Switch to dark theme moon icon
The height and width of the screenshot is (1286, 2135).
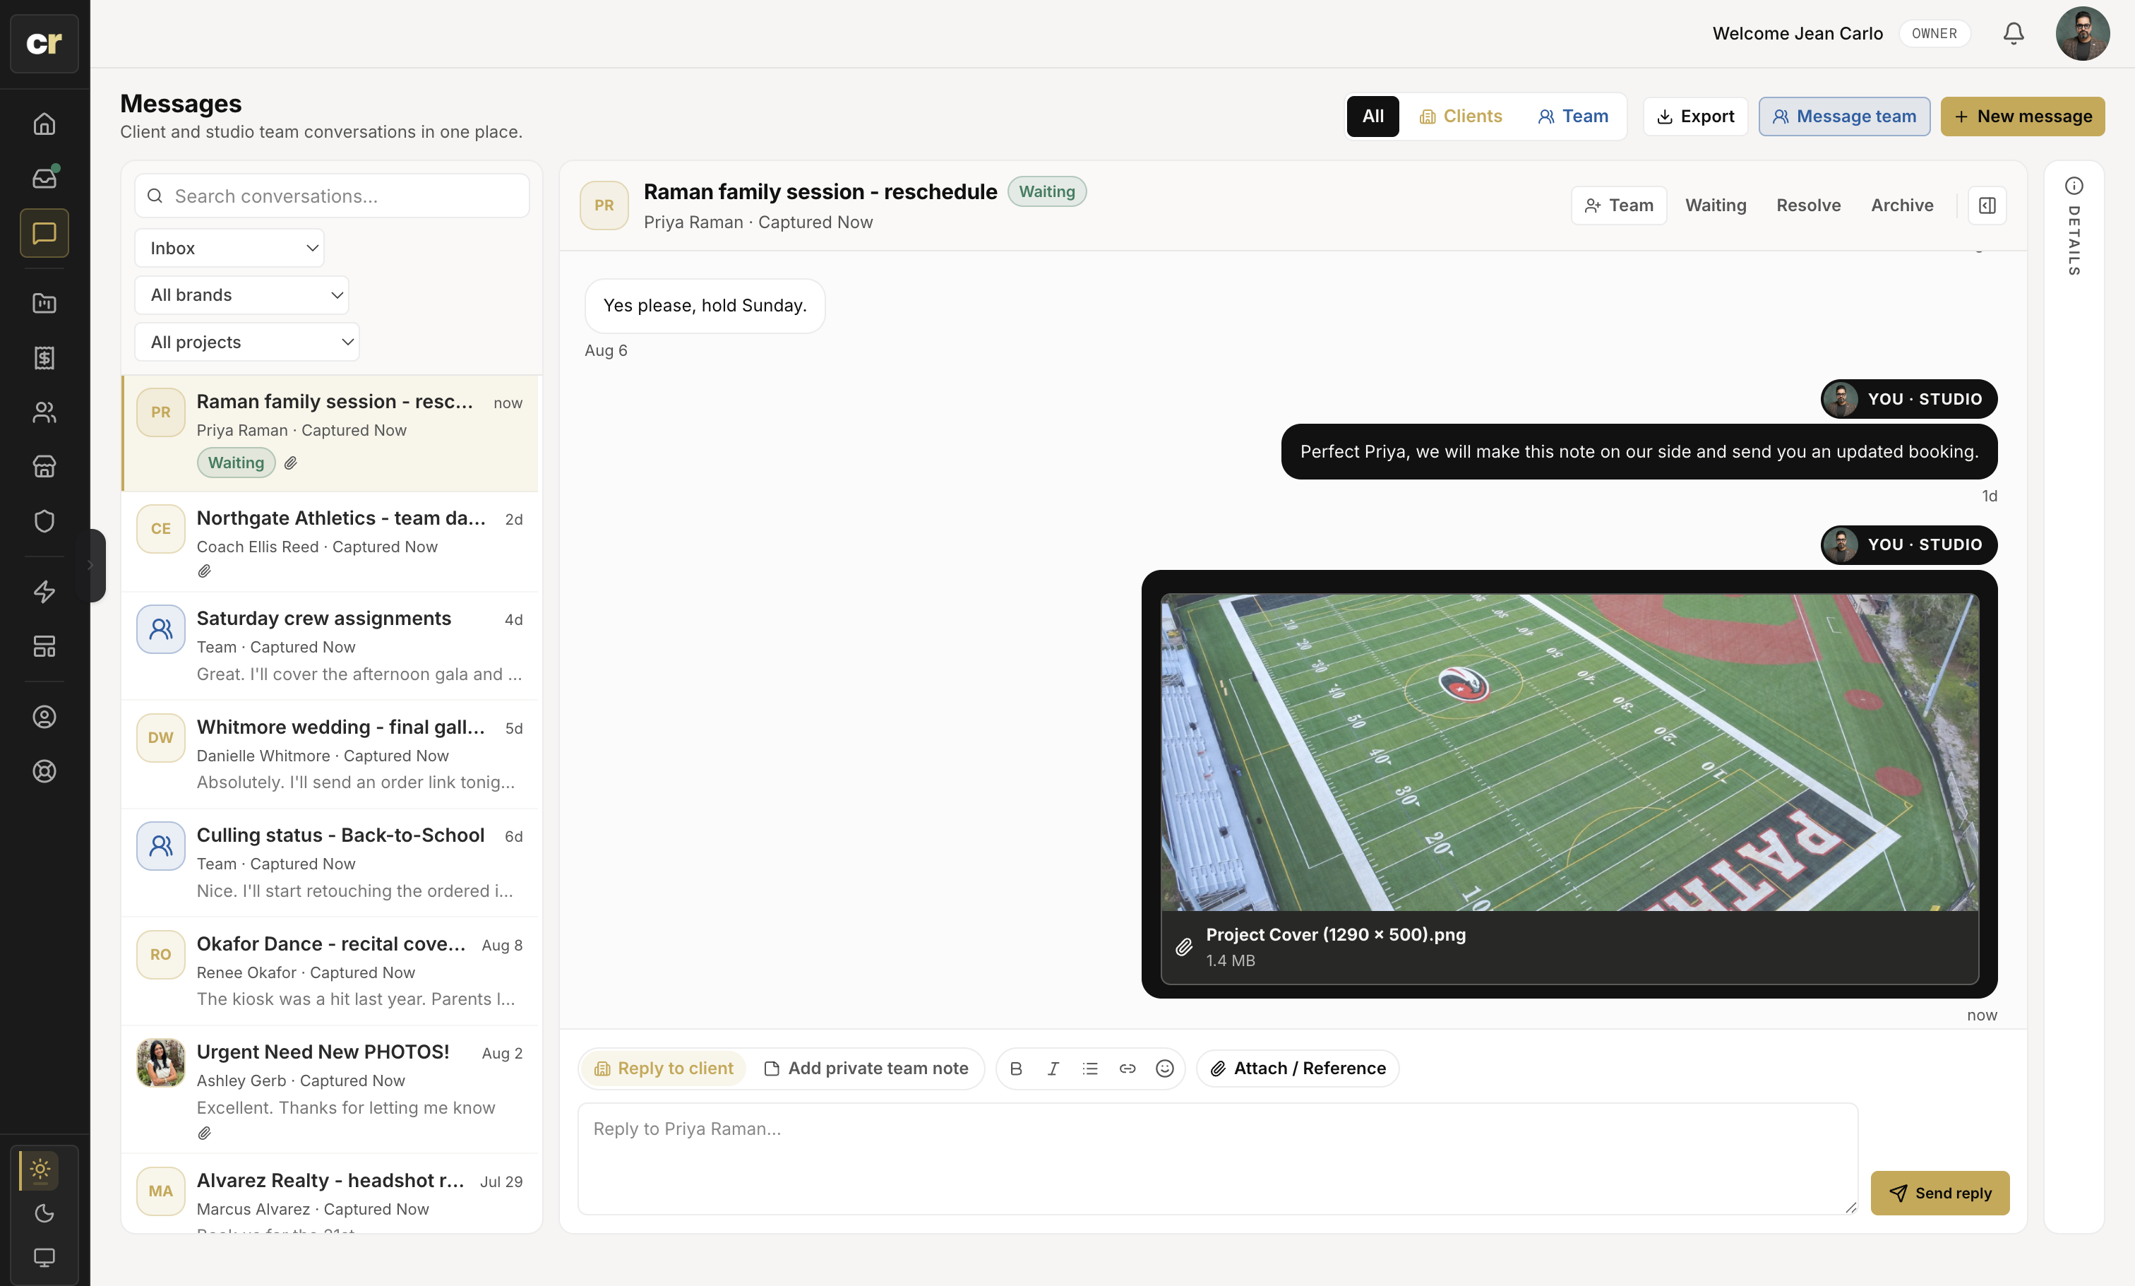click(44, 1213)
